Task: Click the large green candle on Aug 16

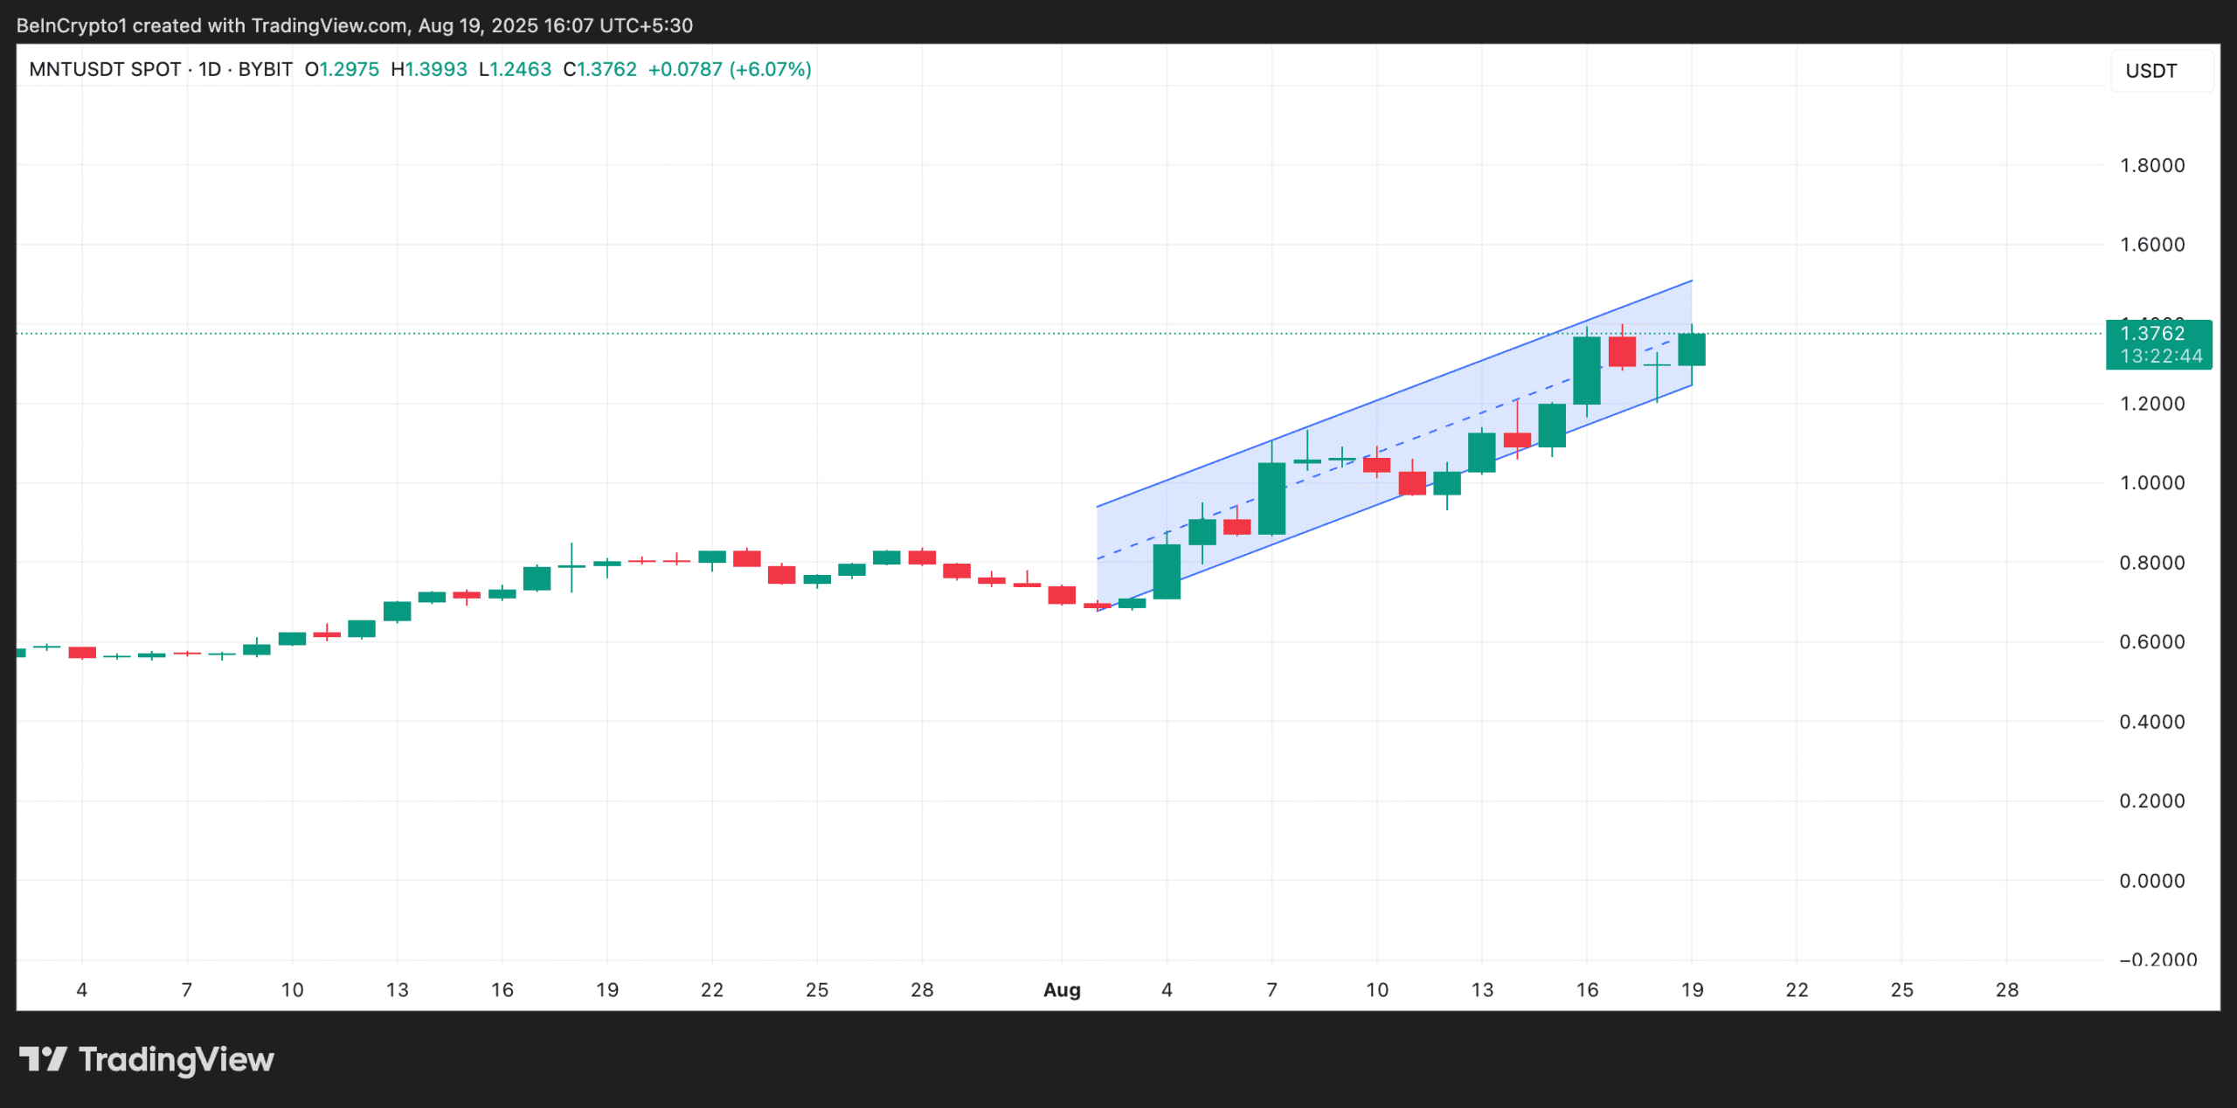Action: pyautogui.click(x=1587, y=370)
